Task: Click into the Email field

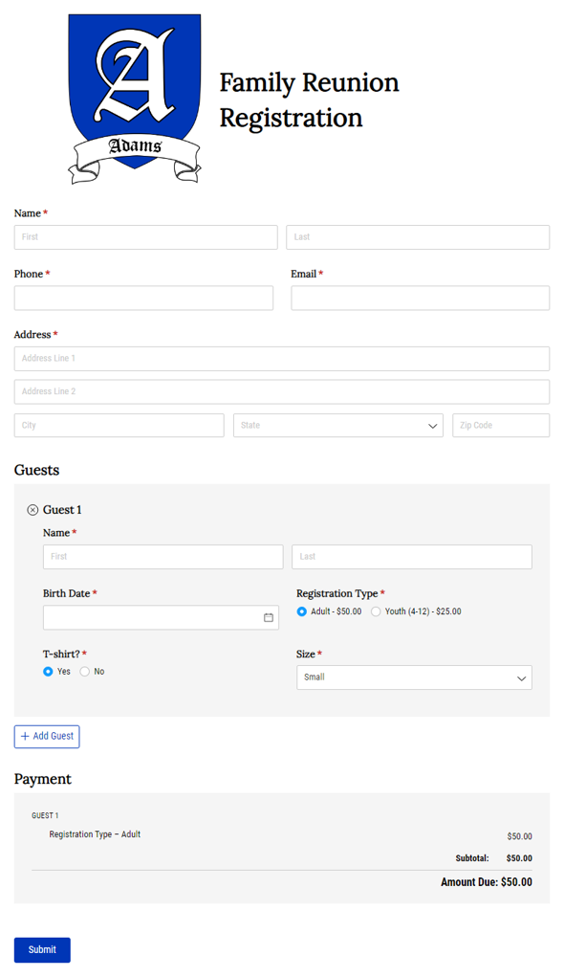Action: point(421,298)
